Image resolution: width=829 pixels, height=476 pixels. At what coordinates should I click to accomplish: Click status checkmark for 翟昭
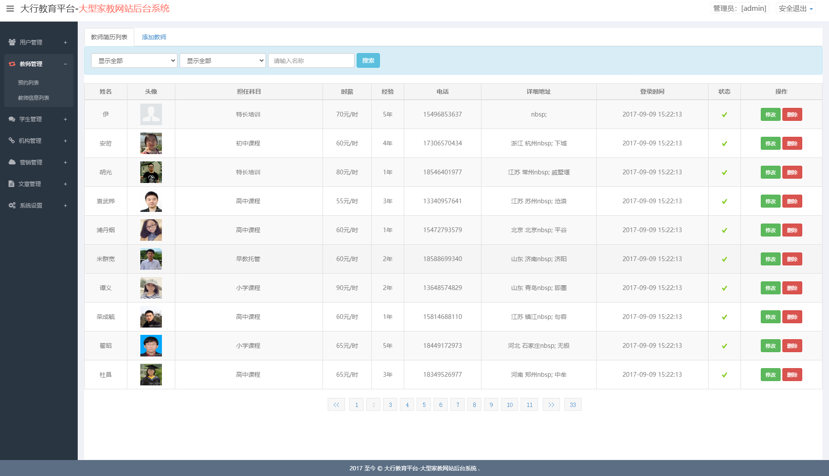tap(725, 346)
